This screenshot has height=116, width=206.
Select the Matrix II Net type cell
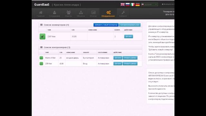click(x=50, y=58)
